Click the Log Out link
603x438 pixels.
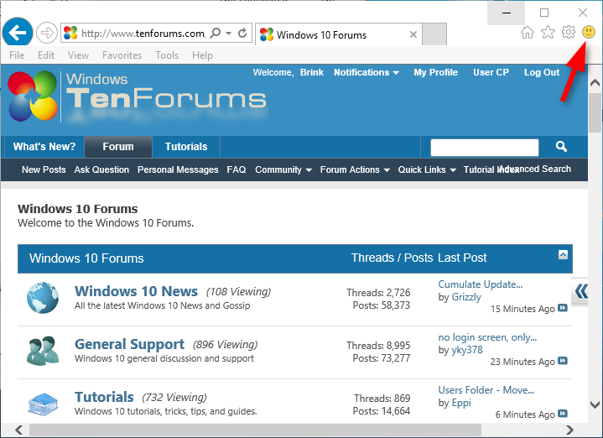click(542, 72)
